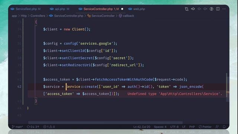Click the PHP file icon on web.php tab

pyautogui.click(x=130, y=9)
